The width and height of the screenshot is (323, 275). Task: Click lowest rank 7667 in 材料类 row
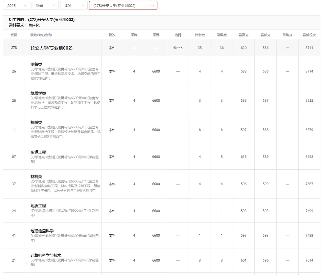pos(309,184)
